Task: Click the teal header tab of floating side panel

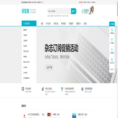Action: pyautogui.click(x=112, y=24)
